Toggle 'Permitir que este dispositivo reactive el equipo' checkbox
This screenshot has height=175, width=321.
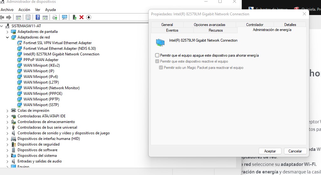[x=157, y=61]
